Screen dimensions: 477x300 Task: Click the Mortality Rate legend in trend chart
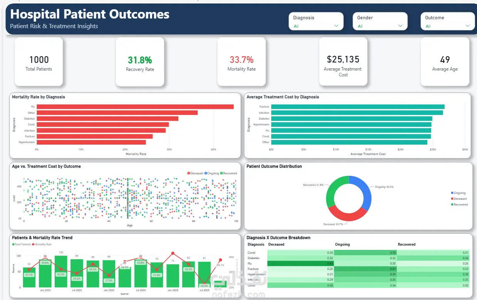click(x=42, y=244)
